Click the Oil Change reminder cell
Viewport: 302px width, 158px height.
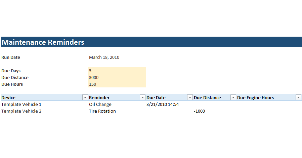click(100, 104)
